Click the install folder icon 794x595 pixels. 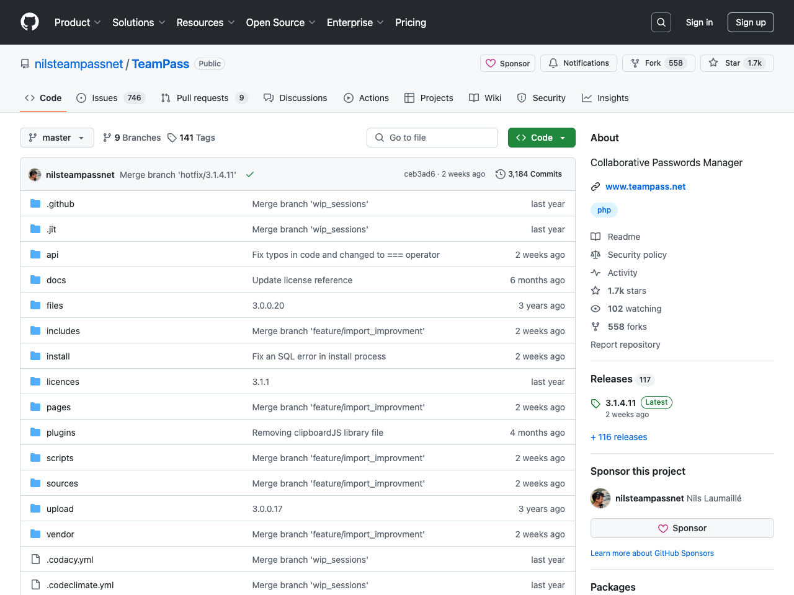35,356
